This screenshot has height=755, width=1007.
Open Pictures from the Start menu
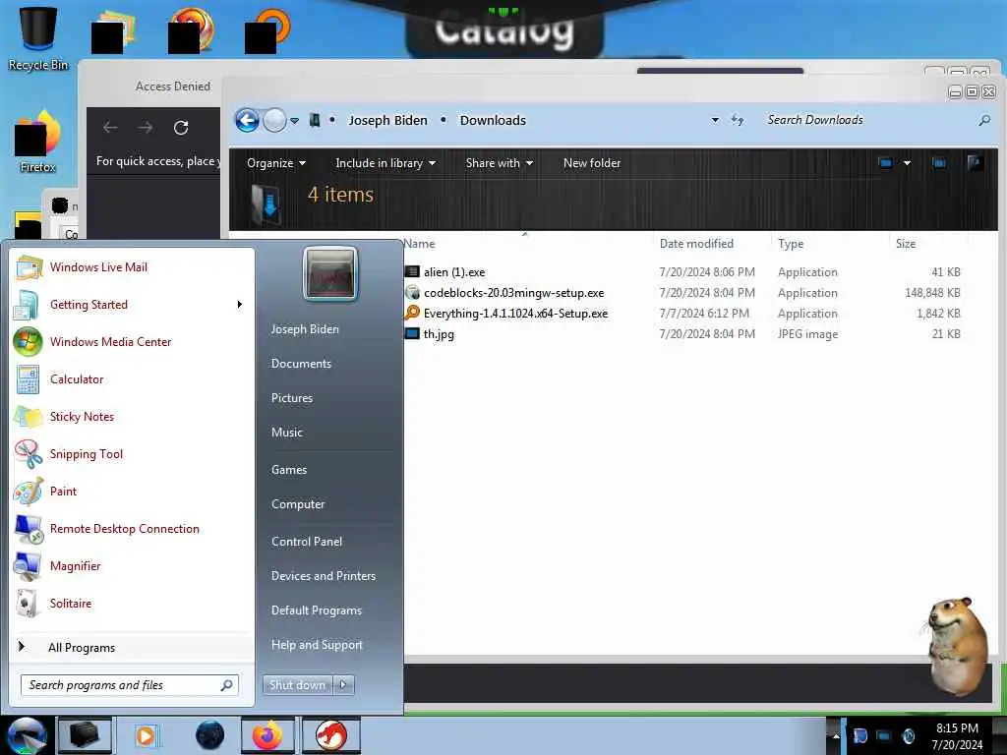291,398
